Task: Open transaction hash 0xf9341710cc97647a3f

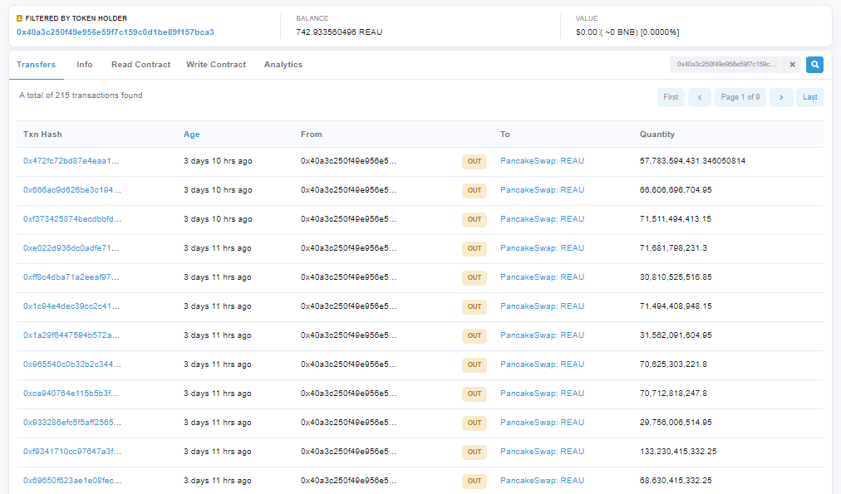Action: [71, 452]
